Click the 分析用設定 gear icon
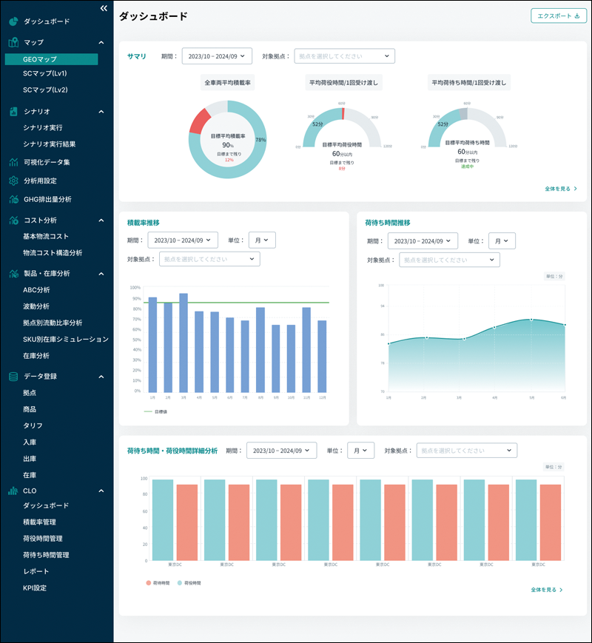Viewport: 592px width, 643px height. (13, 181)
